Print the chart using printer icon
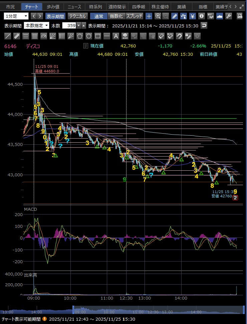 coord(240,16)
